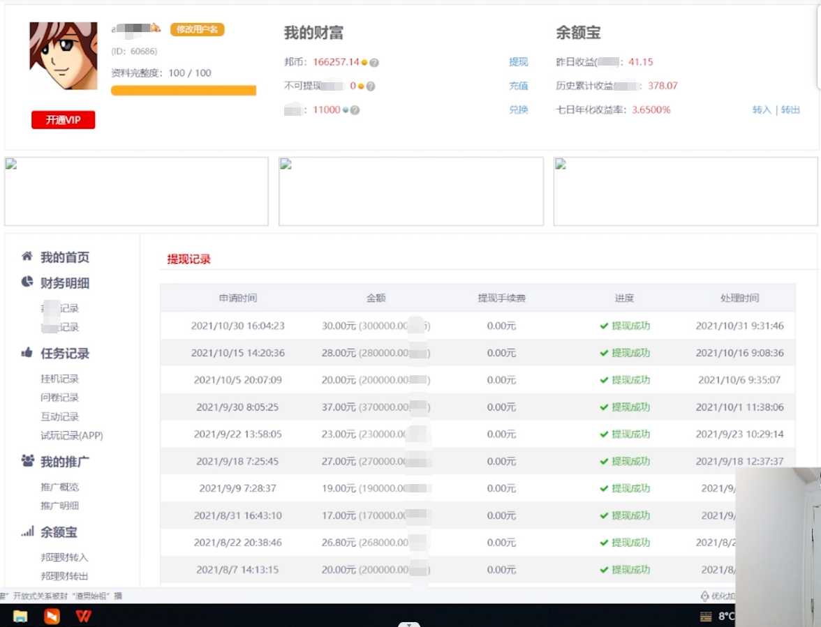The image size is (821, 627).
Task: Click the 优化加速 icon in the page footer
Action: click(x=705, y=594)
